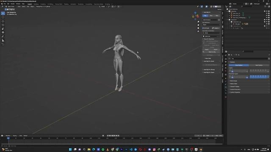Enable Init Scale checkbox
The image size is (271, 152).
pyautogui.click(x=203, y=28)
